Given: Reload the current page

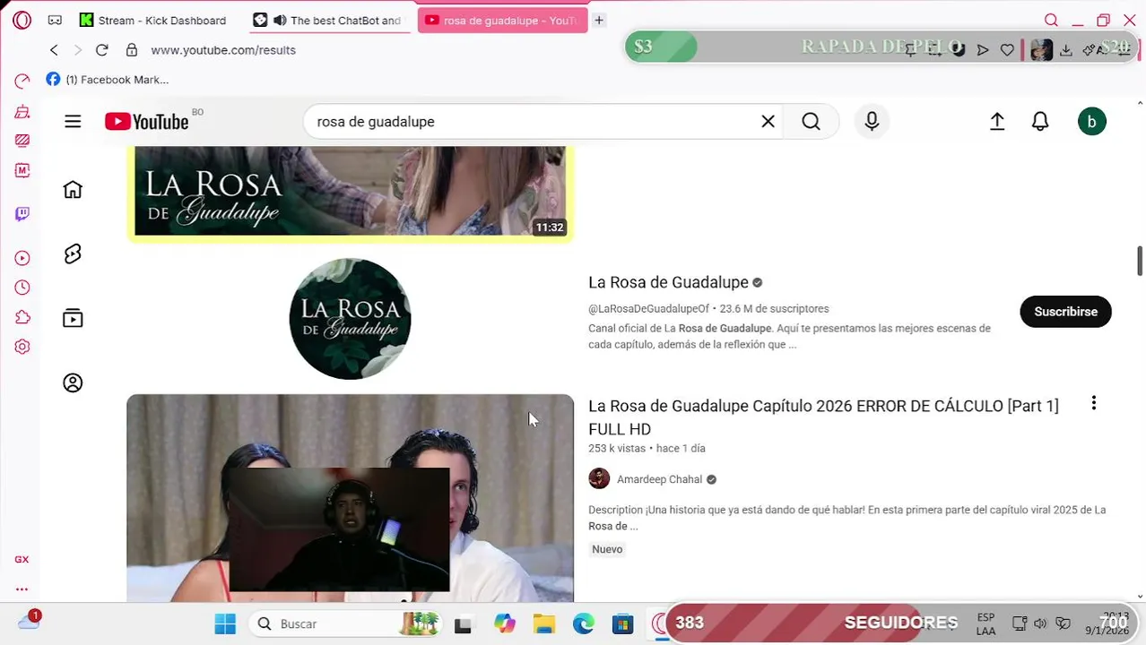Looking at the screenshot, I should (101, 50).
